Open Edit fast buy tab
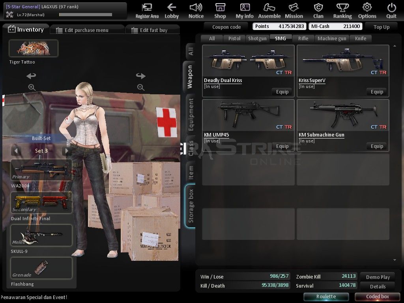This screenshot has width=404, height=303. click(x=153, y=30)
